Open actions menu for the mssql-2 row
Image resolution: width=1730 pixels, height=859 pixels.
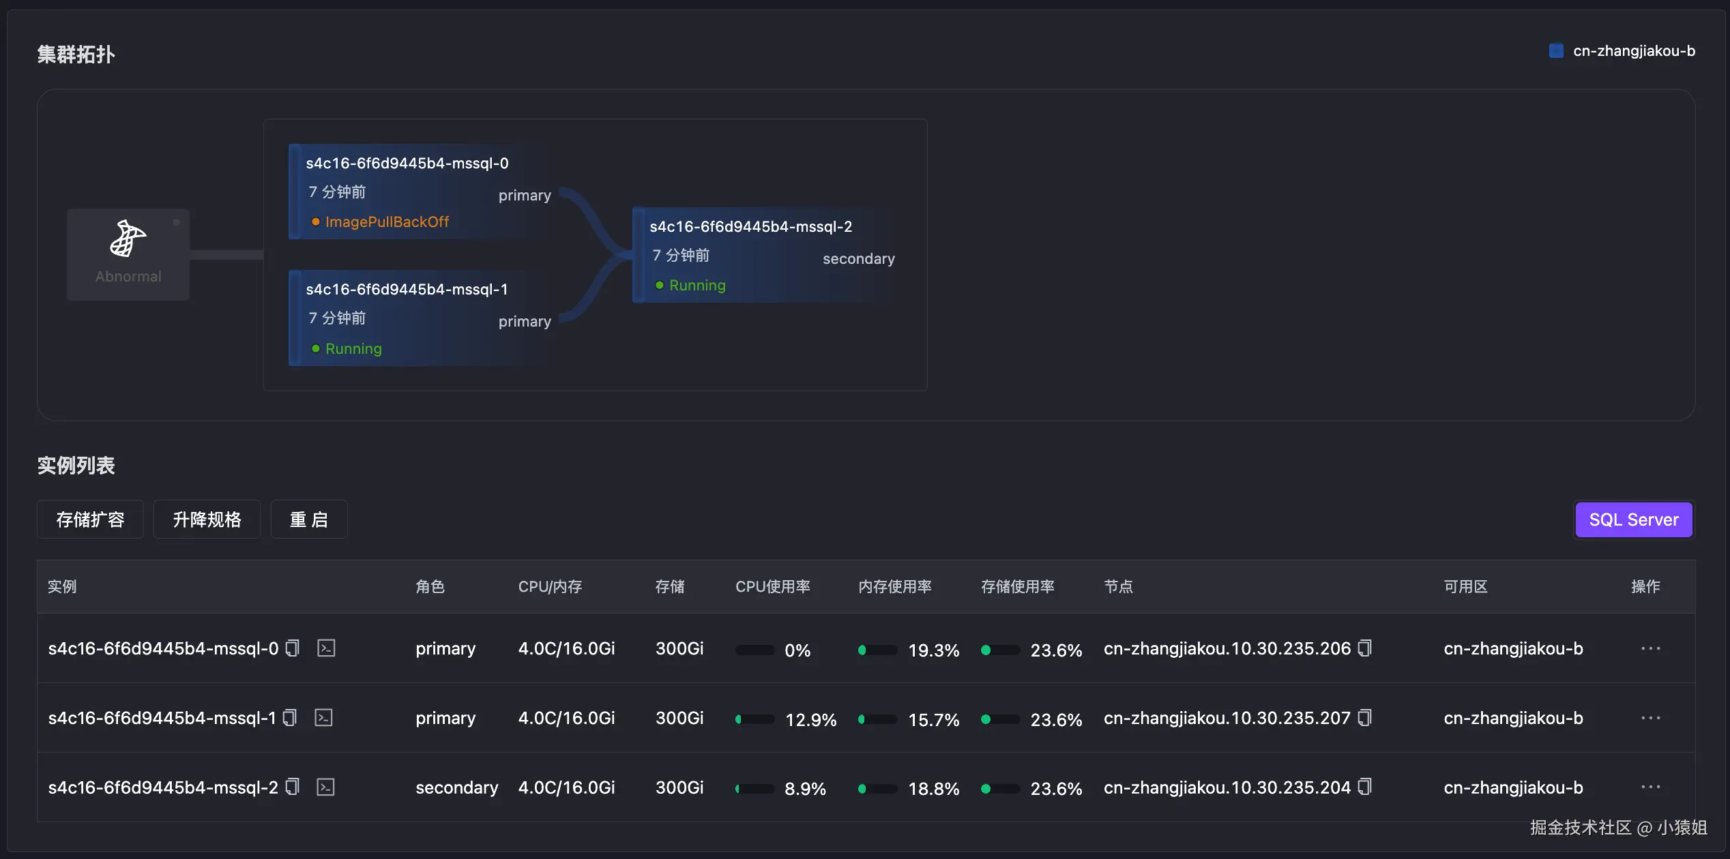click(x=1650, y=787)
